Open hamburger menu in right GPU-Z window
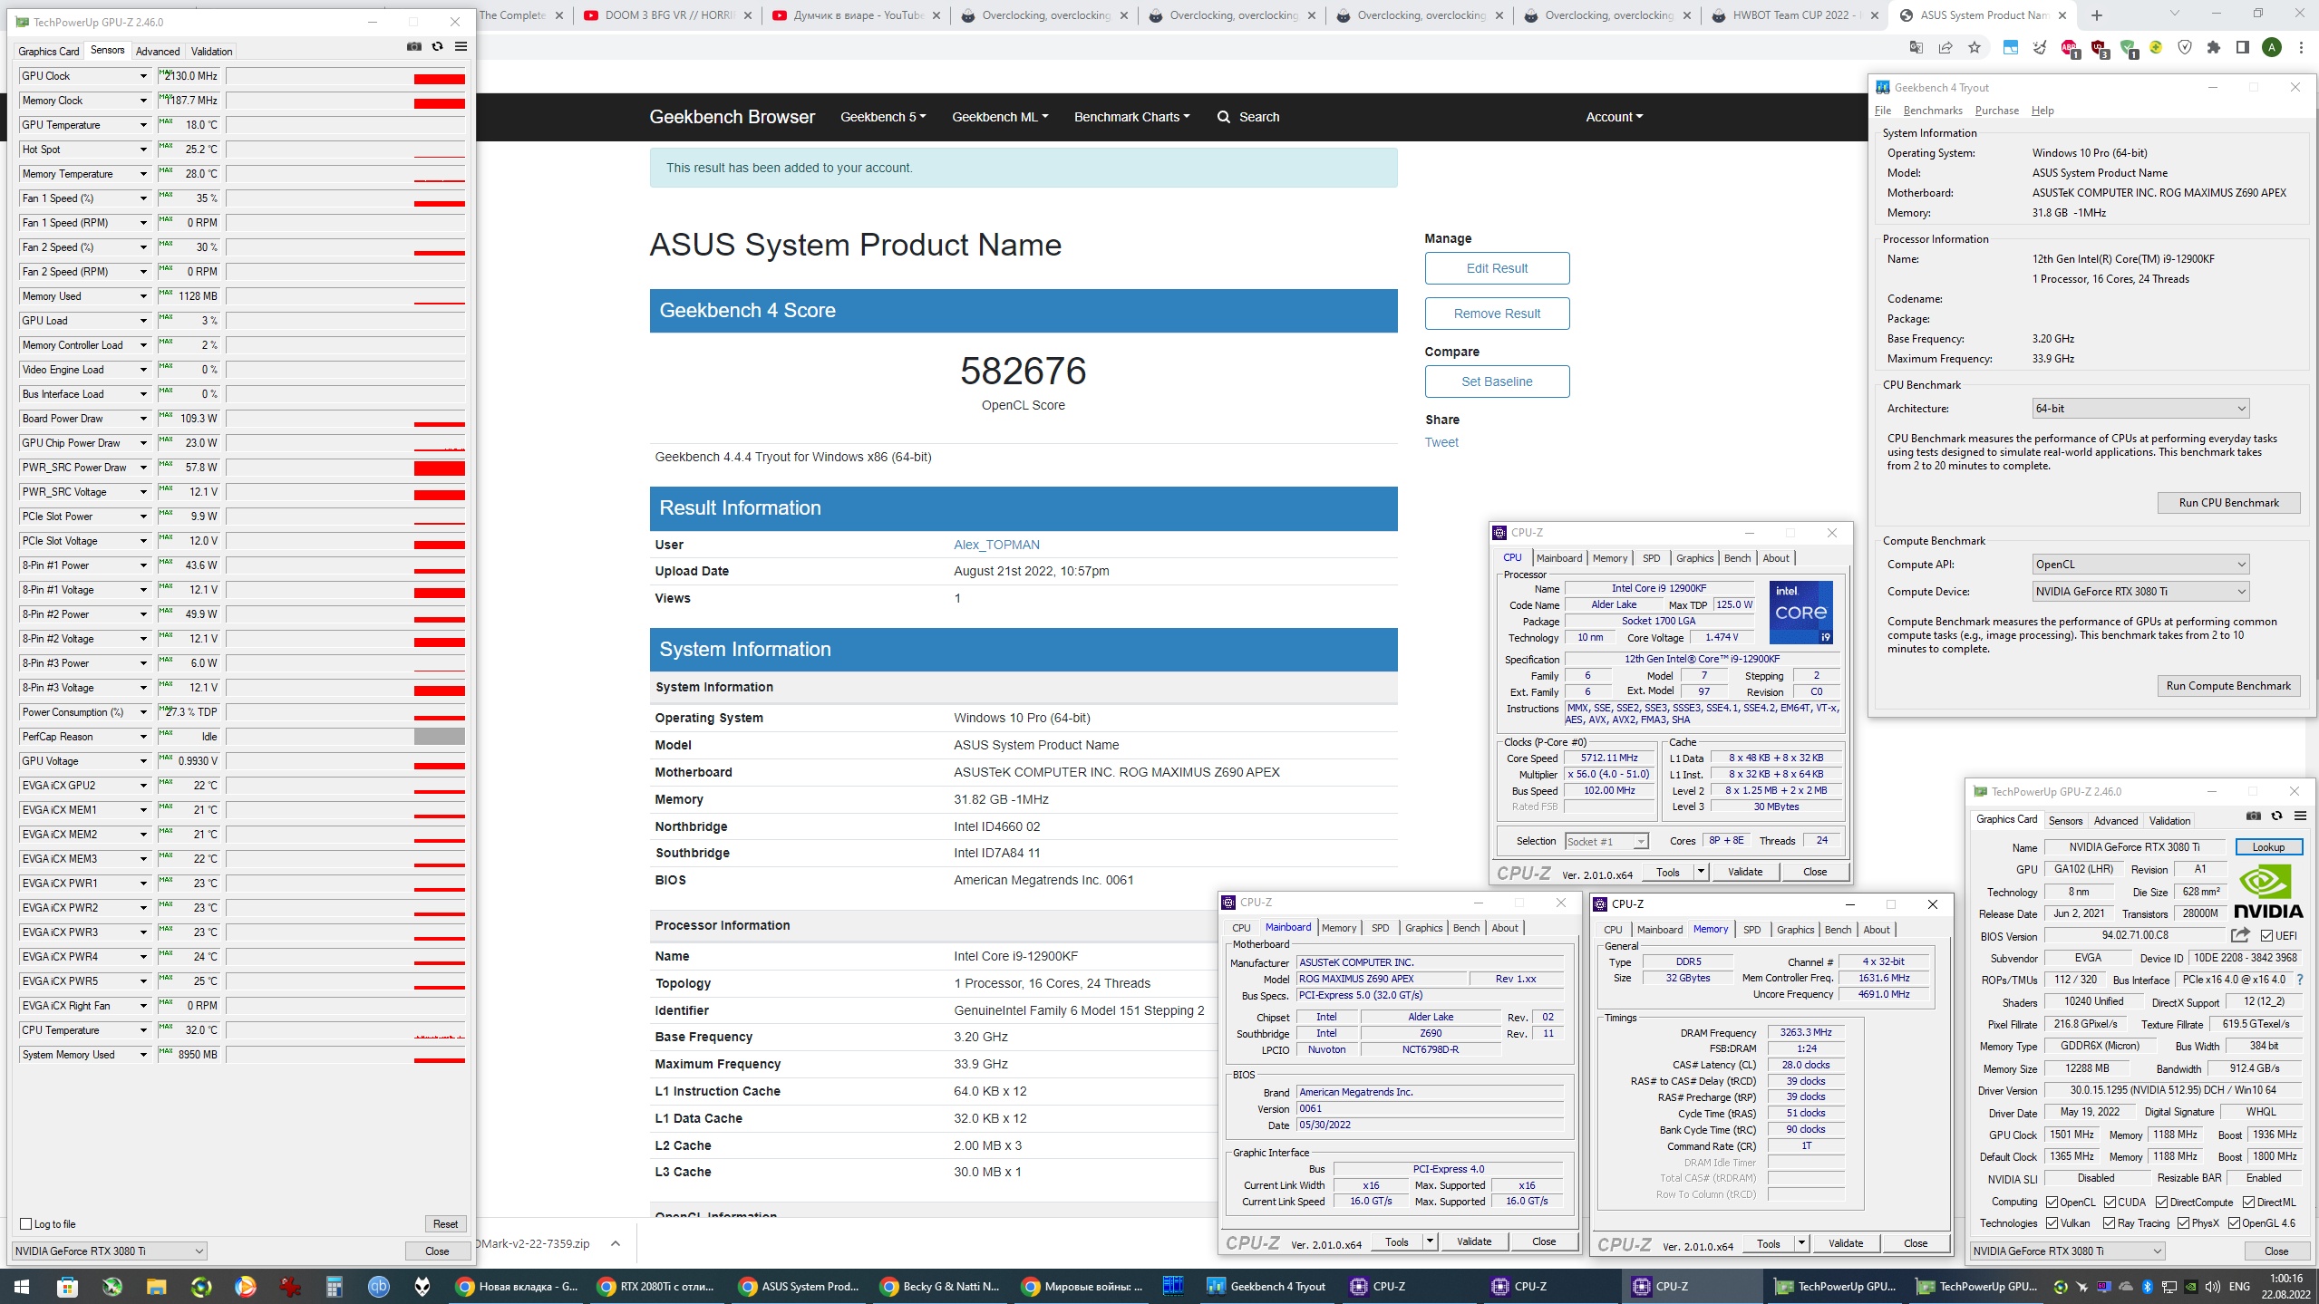This screenshot has width=2319, height=1304. point(2300,816)
